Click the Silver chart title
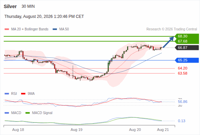Screen dimensions: 200x135 tap(10, 6)
